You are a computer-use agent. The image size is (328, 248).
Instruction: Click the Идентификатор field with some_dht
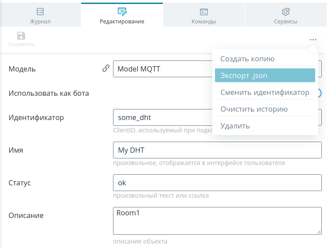pyautogui.click(x=162, y=117)
